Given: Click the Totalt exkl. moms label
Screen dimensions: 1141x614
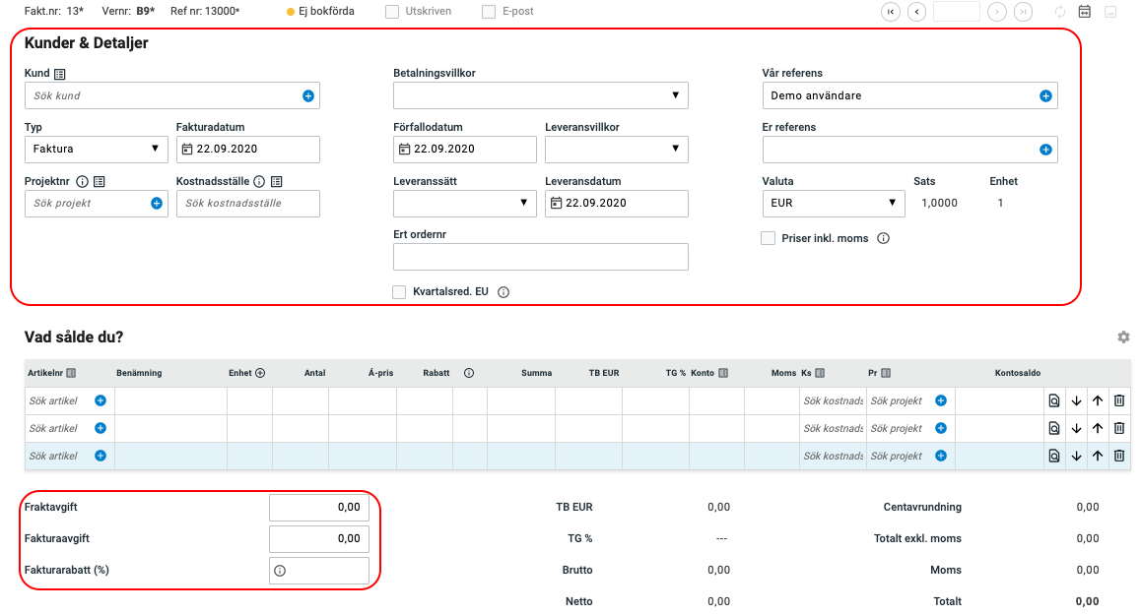Looking at the screenshot, I should click(x=917, y=539).
